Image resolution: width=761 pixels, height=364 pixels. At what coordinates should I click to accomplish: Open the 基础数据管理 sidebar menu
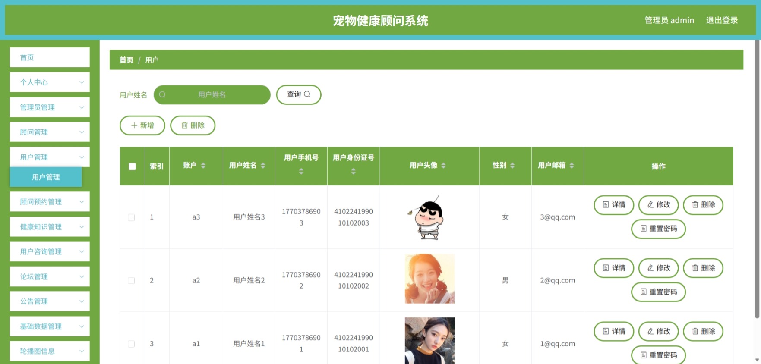point(50,326)
